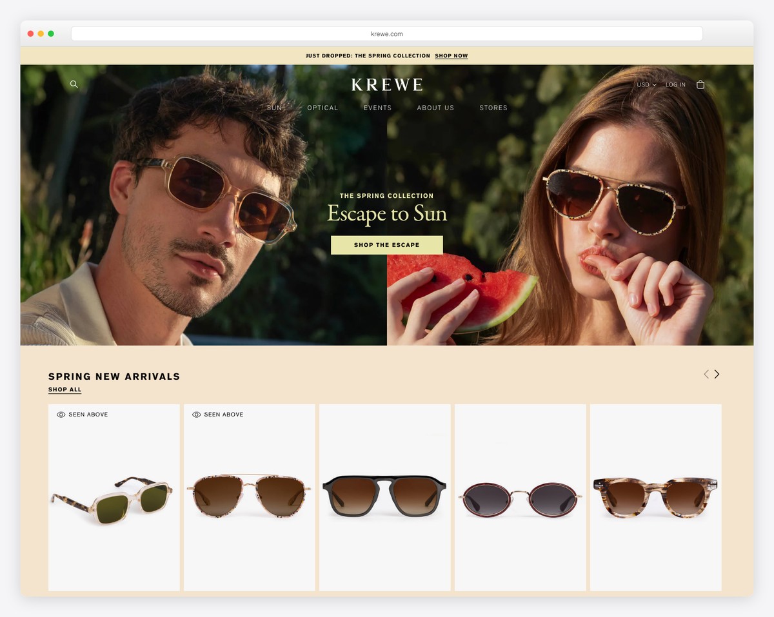
Task: Expand the SUN navigation menu
Action: (275, 108)
